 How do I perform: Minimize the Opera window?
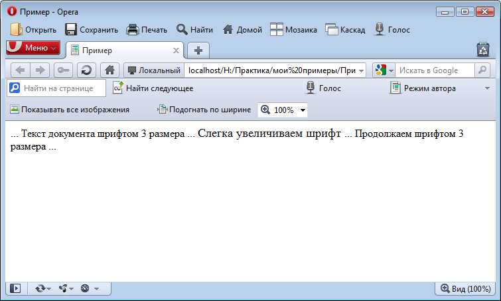[445, 12]
